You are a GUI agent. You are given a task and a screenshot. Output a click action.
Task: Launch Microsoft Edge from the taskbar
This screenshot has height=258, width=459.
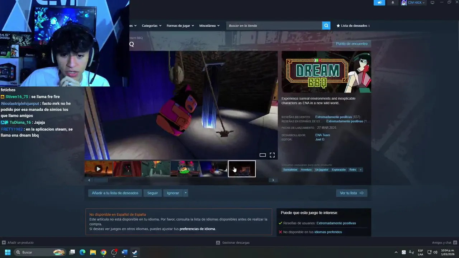click(x=82, y=252)
